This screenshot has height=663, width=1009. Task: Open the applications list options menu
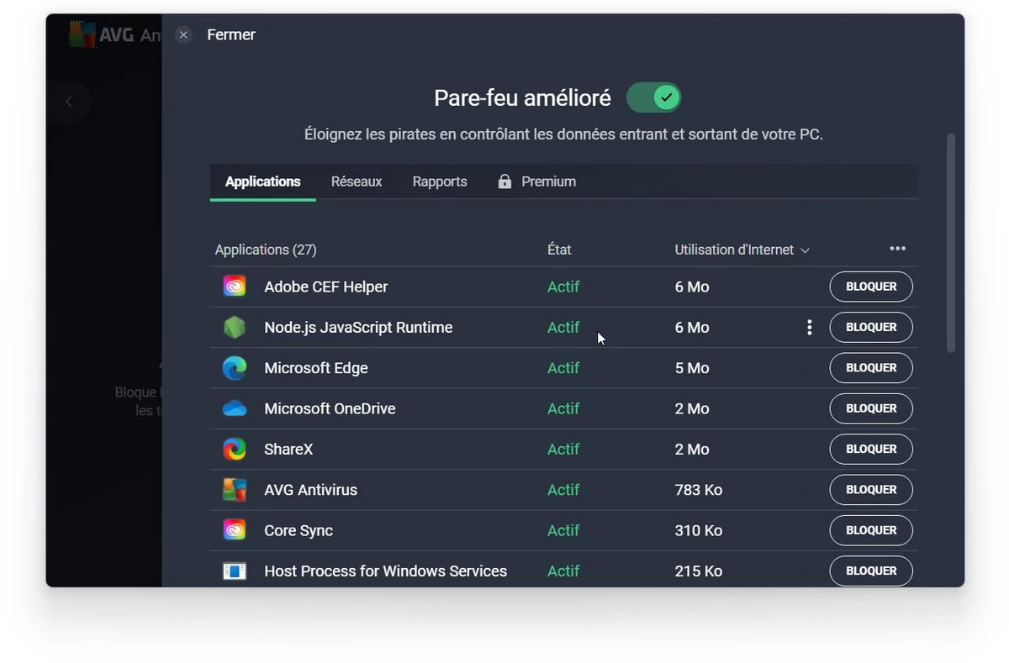pos(897,249)
